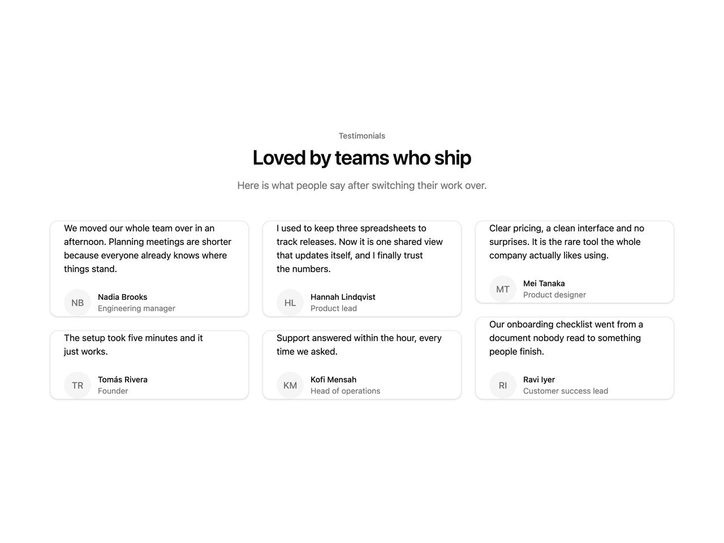The height and width of the screenshot is (543, 724).
Task: Click the MT avatar for Mei Tanaka
Action: coord(503,289)
